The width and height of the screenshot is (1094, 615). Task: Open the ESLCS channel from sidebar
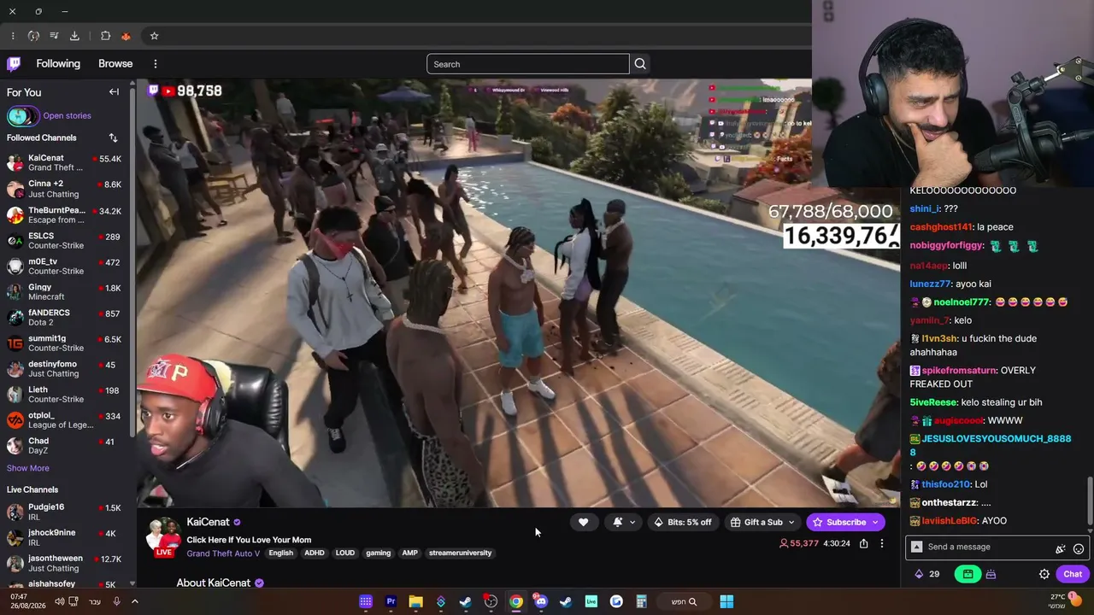coord(67,240)
